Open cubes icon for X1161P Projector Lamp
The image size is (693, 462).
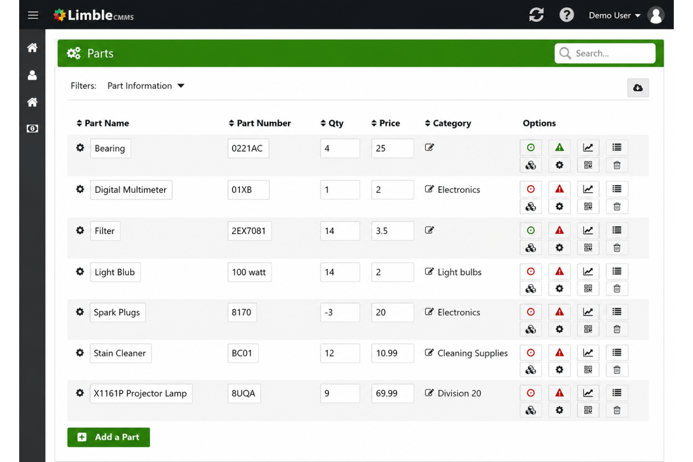click(531, 410)
